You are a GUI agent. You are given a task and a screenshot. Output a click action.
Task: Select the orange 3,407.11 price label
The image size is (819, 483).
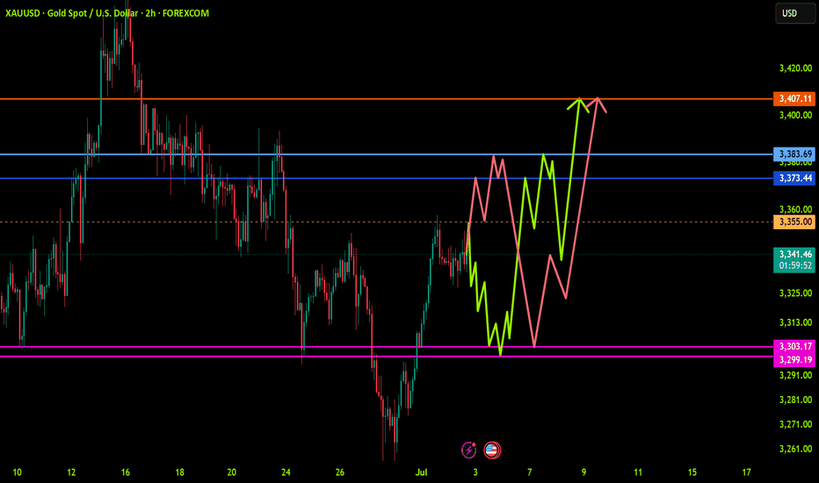[794, 98]
